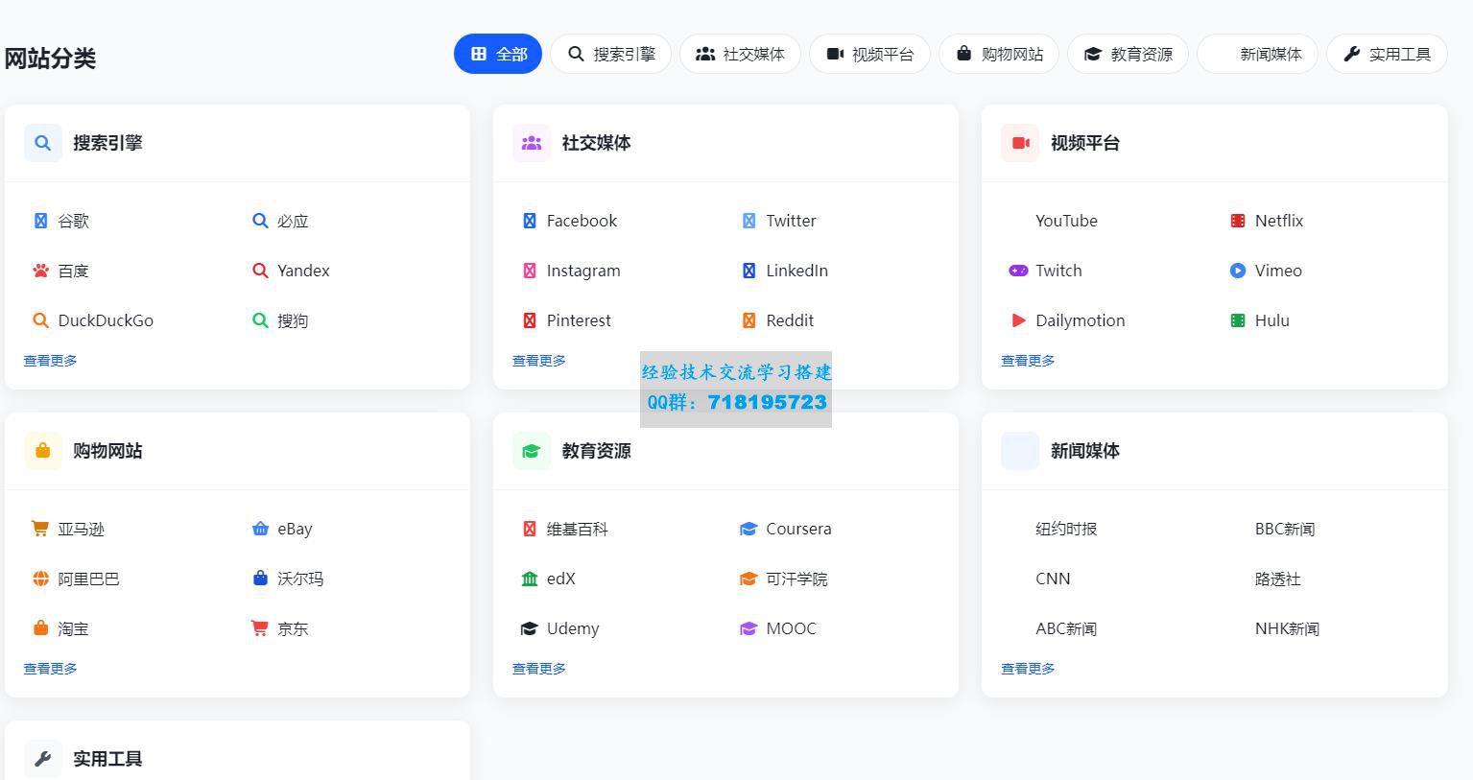1473x780 pixels.
Task: Open 查看更多 in the 社交媒体 card
Action: coord(538,361)
